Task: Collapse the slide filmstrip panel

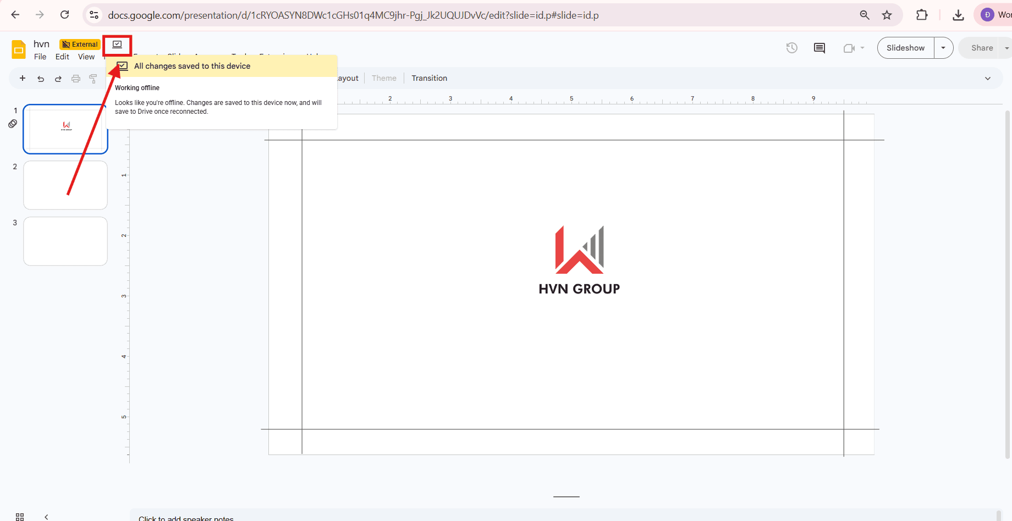Action: coord(47,517)
